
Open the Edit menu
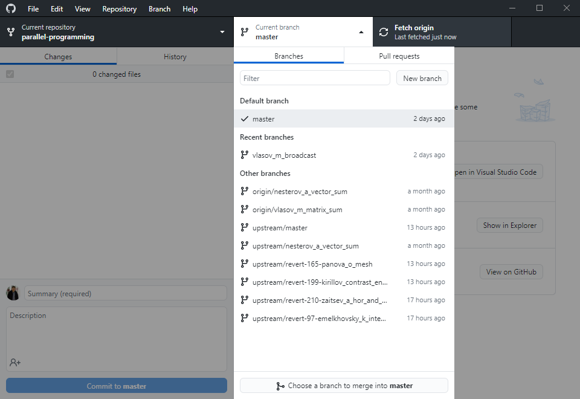tap(57, 9)
